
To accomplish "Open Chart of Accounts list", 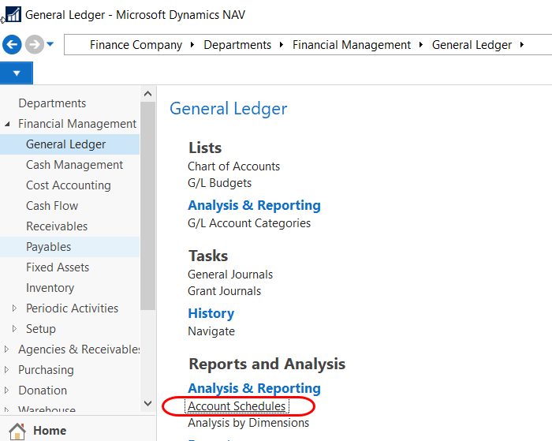I will [x=233, y=166].
